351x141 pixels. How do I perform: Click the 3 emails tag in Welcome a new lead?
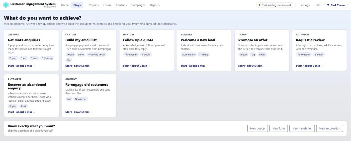[x=203, y=55]
